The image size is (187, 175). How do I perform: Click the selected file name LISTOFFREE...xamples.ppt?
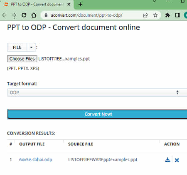pos(64,59)
